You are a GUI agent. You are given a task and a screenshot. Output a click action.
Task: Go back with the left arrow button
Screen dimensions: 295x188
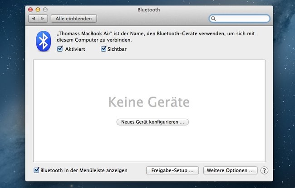(33, 19)
